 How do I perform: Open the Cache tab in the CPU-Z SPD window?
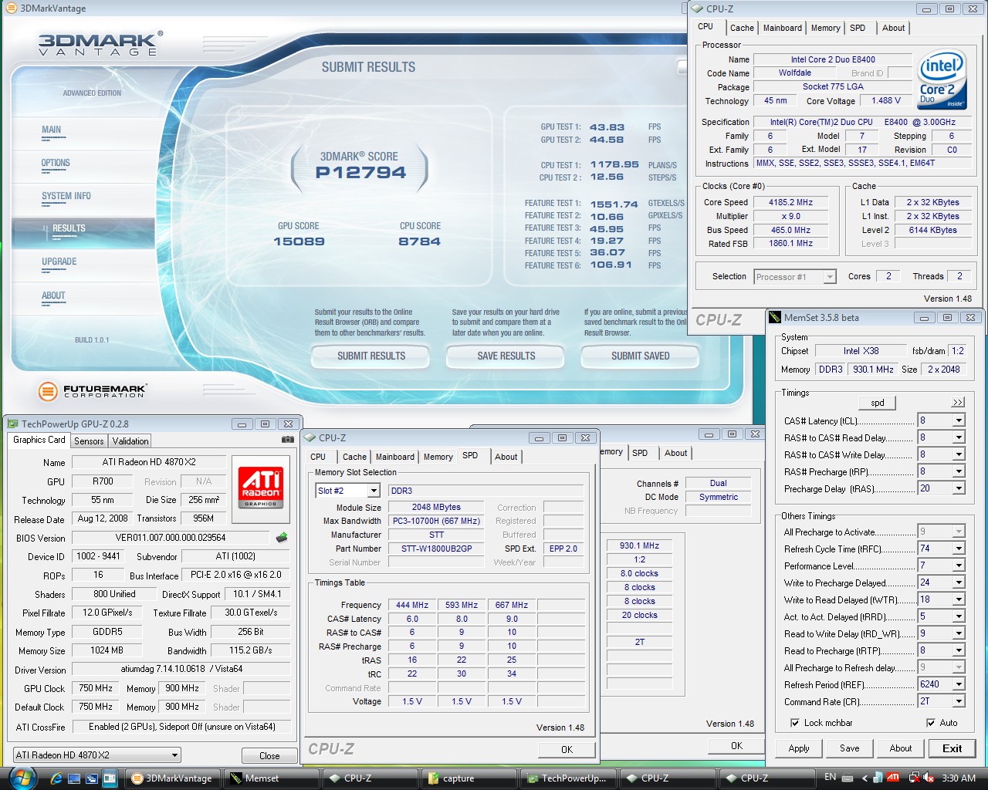[x=355, y=457]
